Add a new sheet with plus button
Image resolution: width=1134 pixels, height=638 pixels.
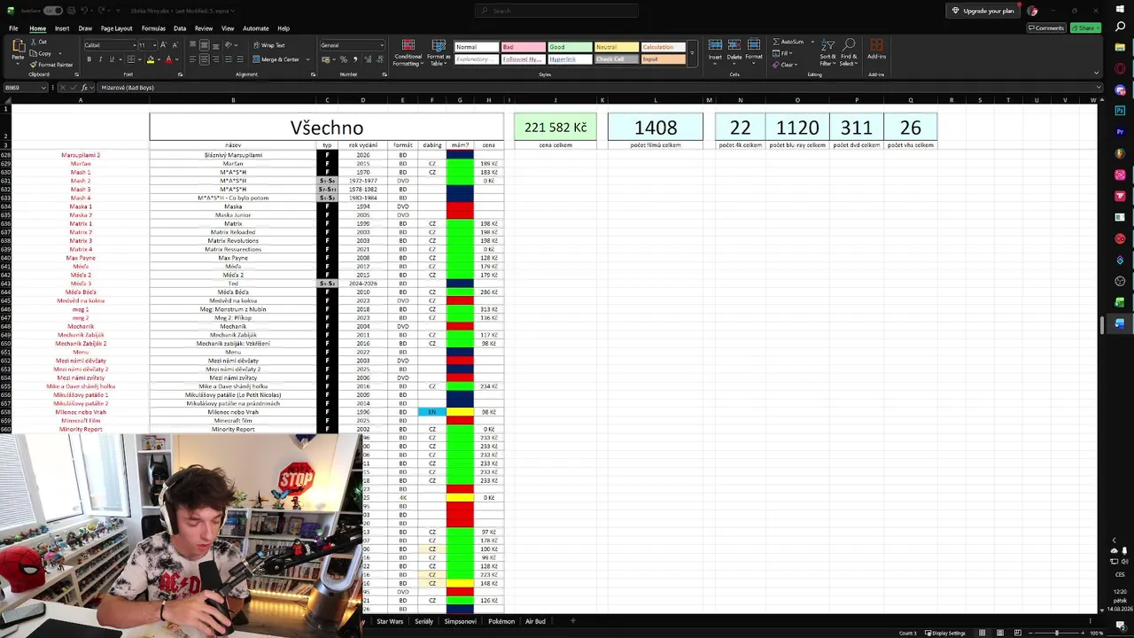tap(572, 621)
